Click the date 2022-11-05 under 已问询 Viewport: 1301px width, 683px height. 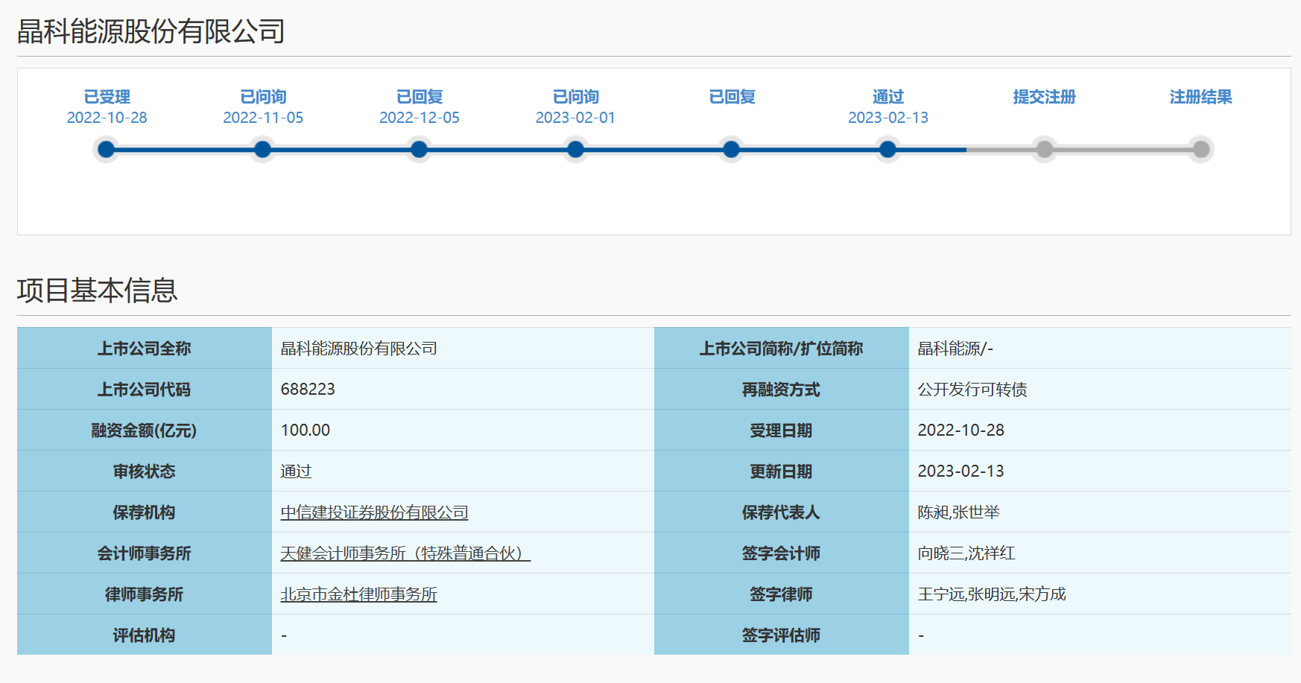(x=263, y=118)
